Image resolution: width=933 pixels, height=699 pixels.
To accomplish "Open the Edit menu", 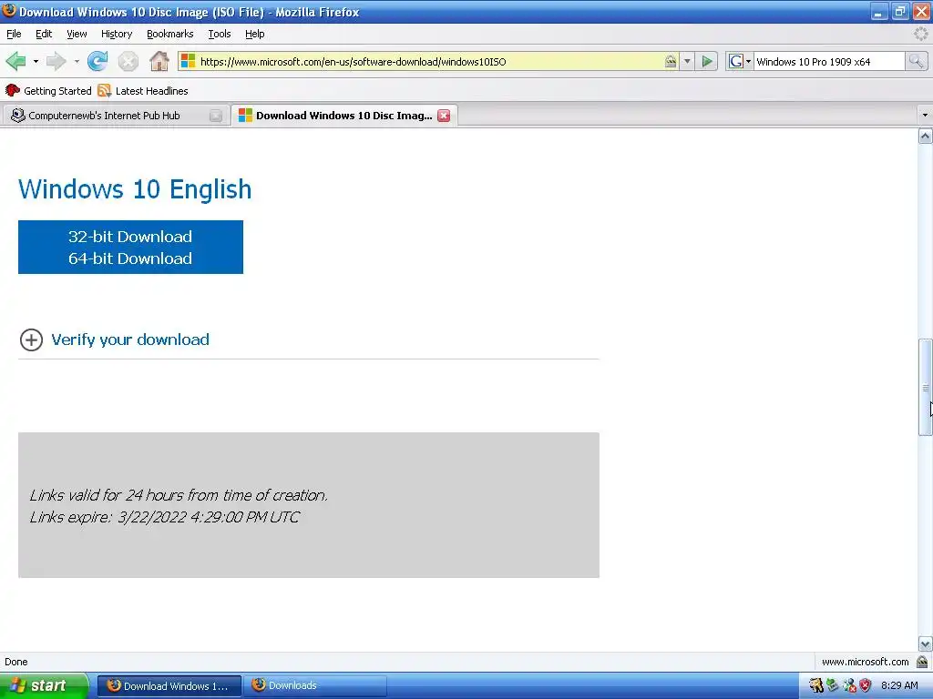I will click(x=44, y=34).
